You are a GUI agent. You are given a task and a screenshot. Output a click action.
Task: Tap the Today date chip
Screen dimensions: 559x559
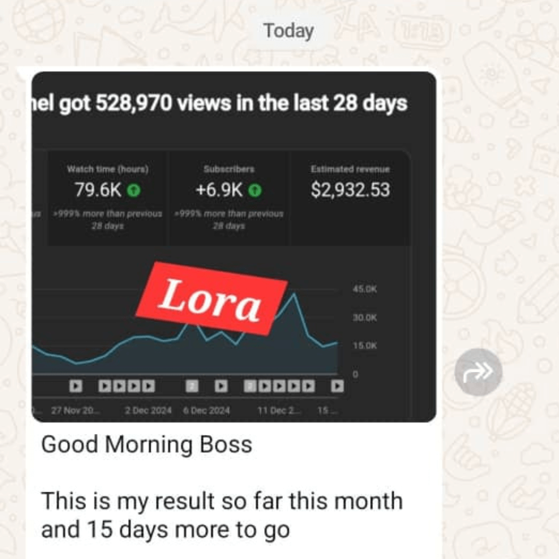(288, 31)
